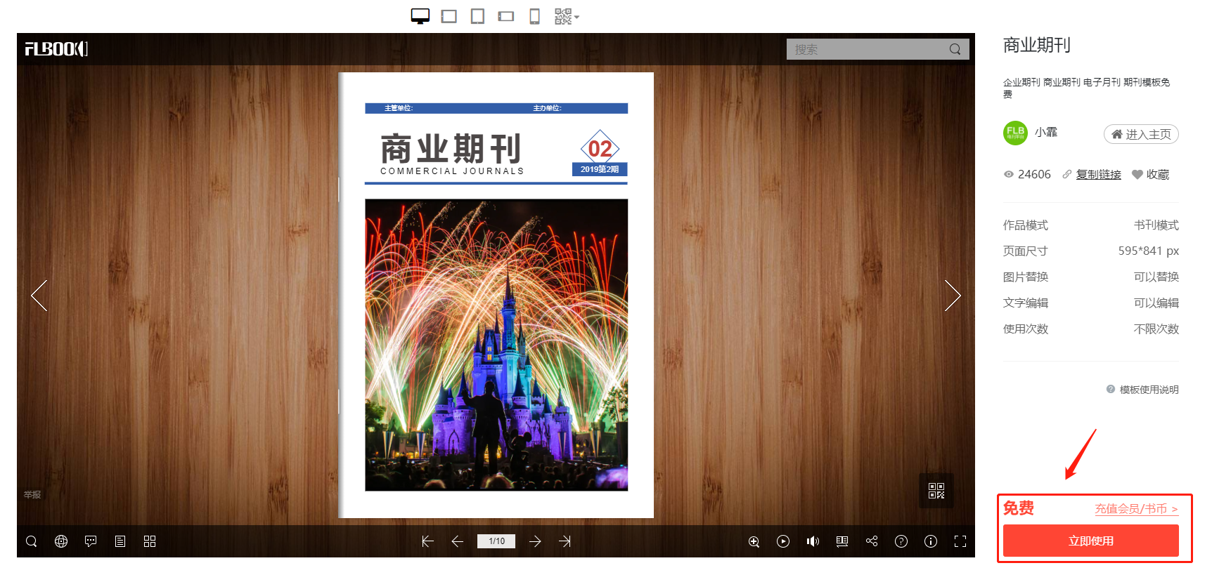The width and height of the screenshot is (1212, 582).
Task: Advance one page using the bottom arrow
Action: point(535,541)
